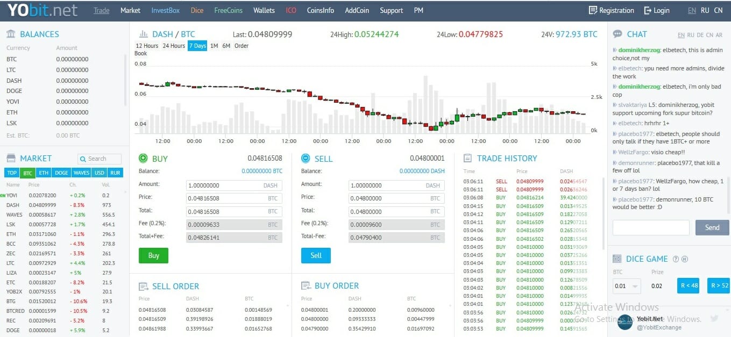The height and width of the screenshot is (337, 731).
Task: Select the 6M chart range
Action: point(226,46)
